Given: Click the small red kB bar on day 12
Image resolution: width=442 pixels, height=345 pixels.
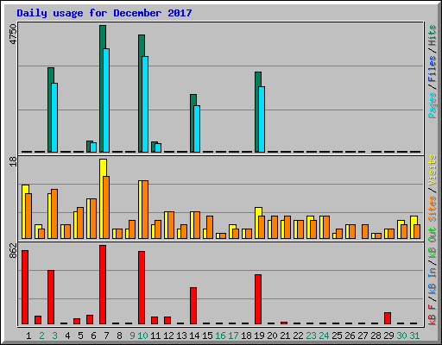Looking at the screenshot, I should [x=167, y=320].
